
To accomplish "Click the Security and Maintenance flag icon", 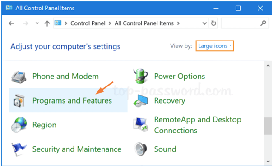I will click(19, 149).
